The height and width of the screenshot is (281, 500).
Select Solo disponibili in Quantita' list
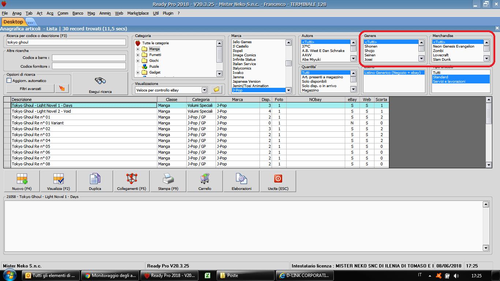pos(314,82)
